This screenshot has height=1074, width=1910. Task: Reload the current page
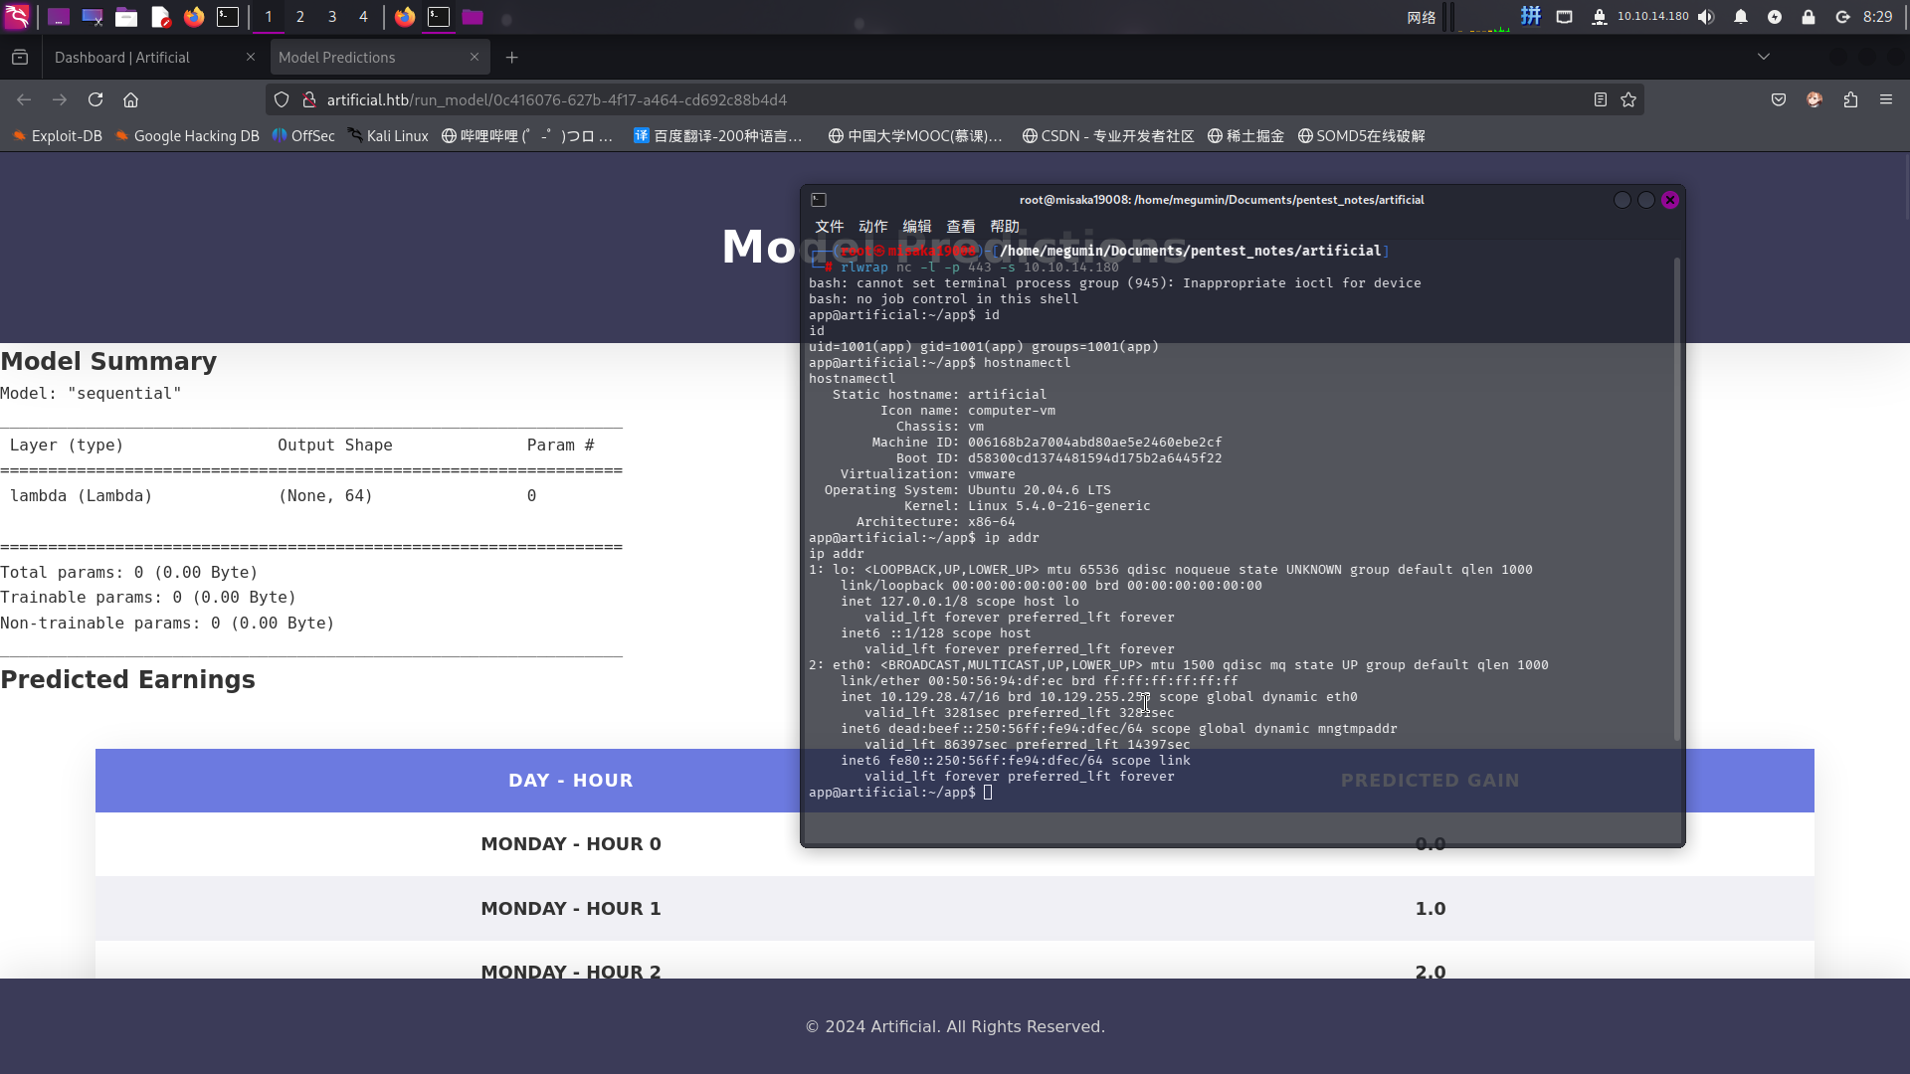coord(95,99)
